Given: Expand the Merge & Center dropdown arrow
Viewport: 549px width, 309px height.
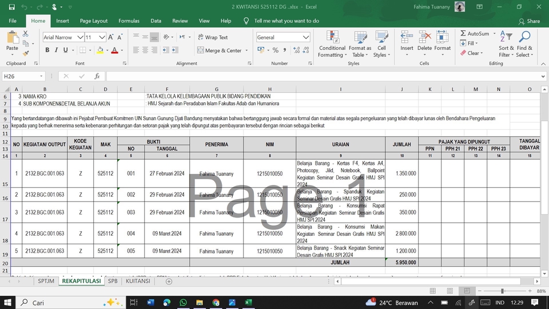Looking at the screenshot, I should (246, 50).
